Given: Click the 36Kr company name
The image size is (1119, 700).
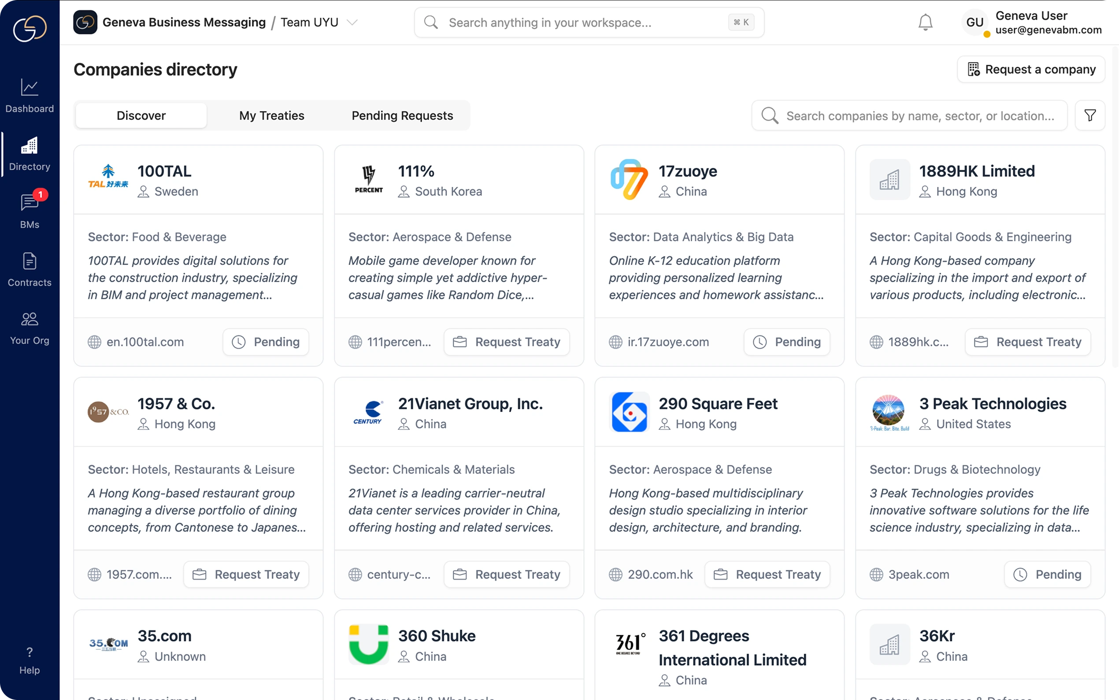Looking at the screenshot, I should (937, 636).
